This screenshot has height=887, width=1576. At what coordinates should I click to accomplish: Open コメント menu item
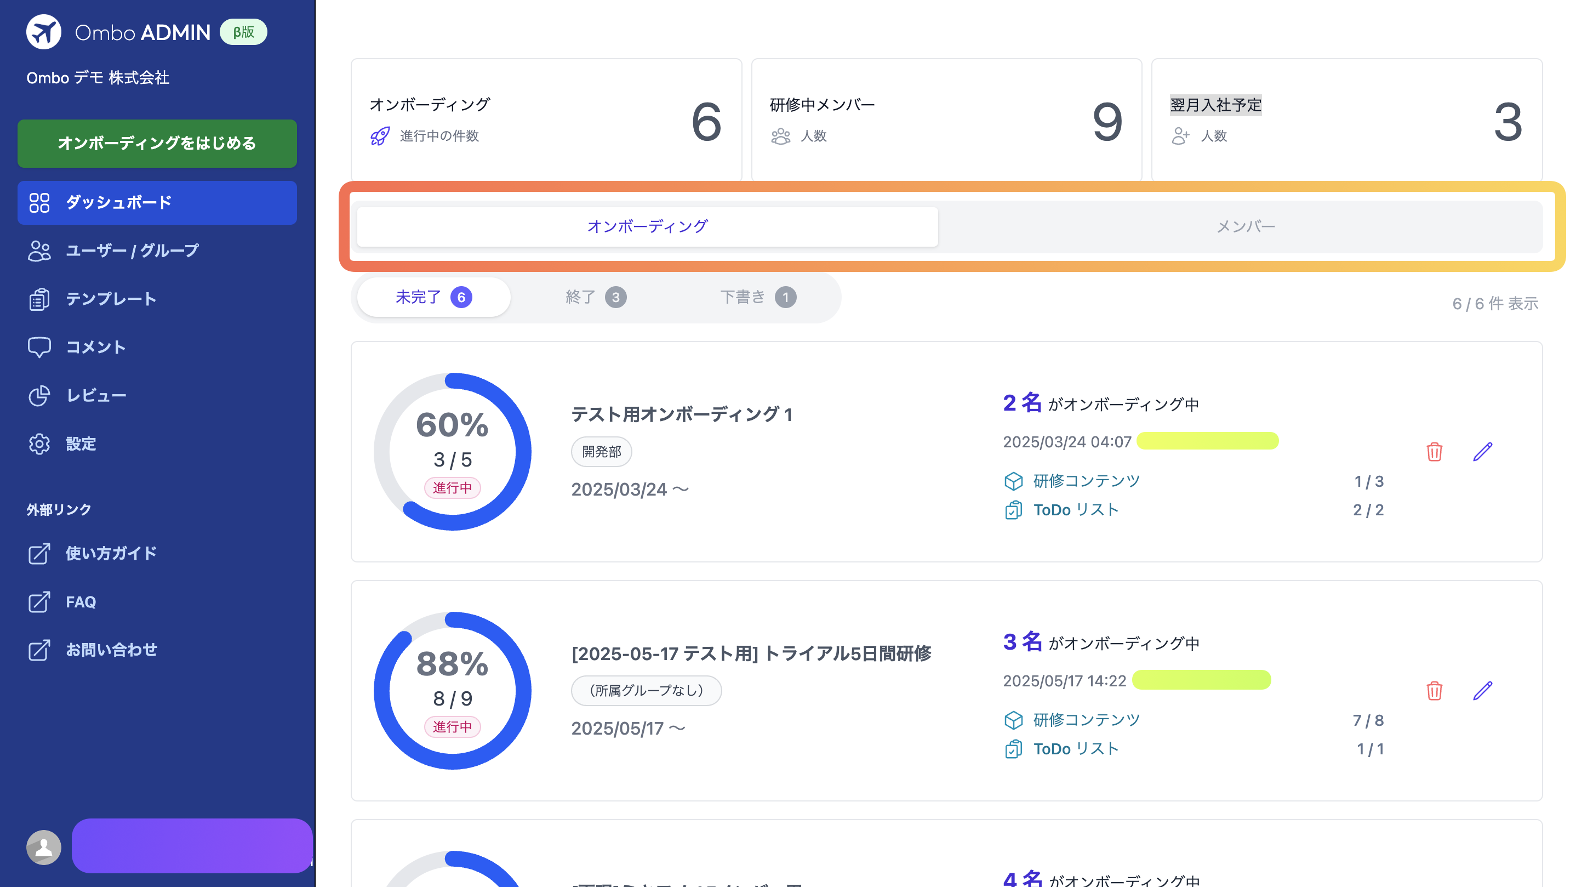[157, 347]
